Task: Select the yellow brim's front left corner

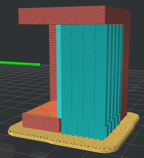Action: (13, 131)
